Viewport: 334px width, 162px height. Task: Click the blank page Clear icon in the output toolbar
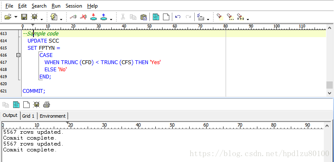click(26, 105)
